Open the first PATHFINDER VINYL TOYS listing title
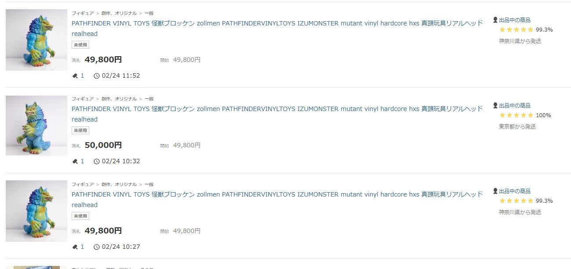Screen dimensions: 571x269 click(277, 29)
